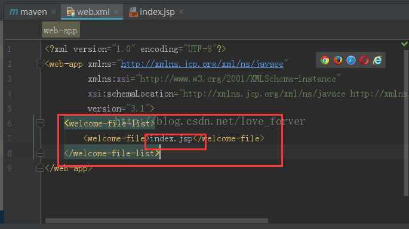Click the closing /welcome-file tag on line 7
409x229 pixels.
(229, 138)
